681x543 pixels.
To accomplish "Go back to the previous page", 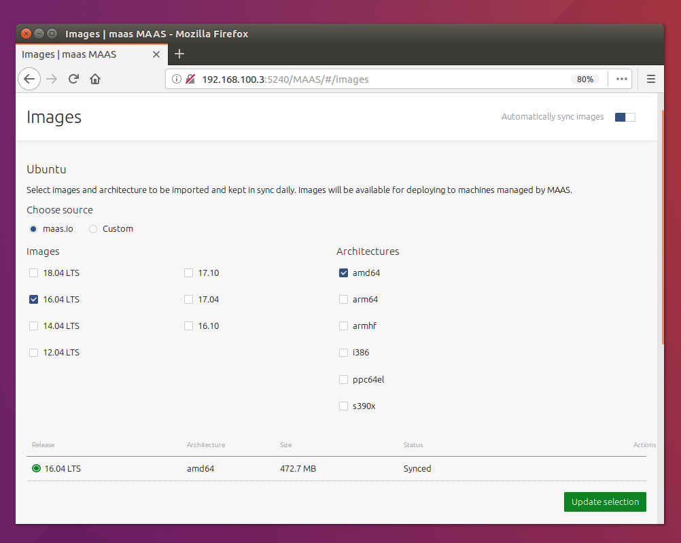I will pos(29,79).
